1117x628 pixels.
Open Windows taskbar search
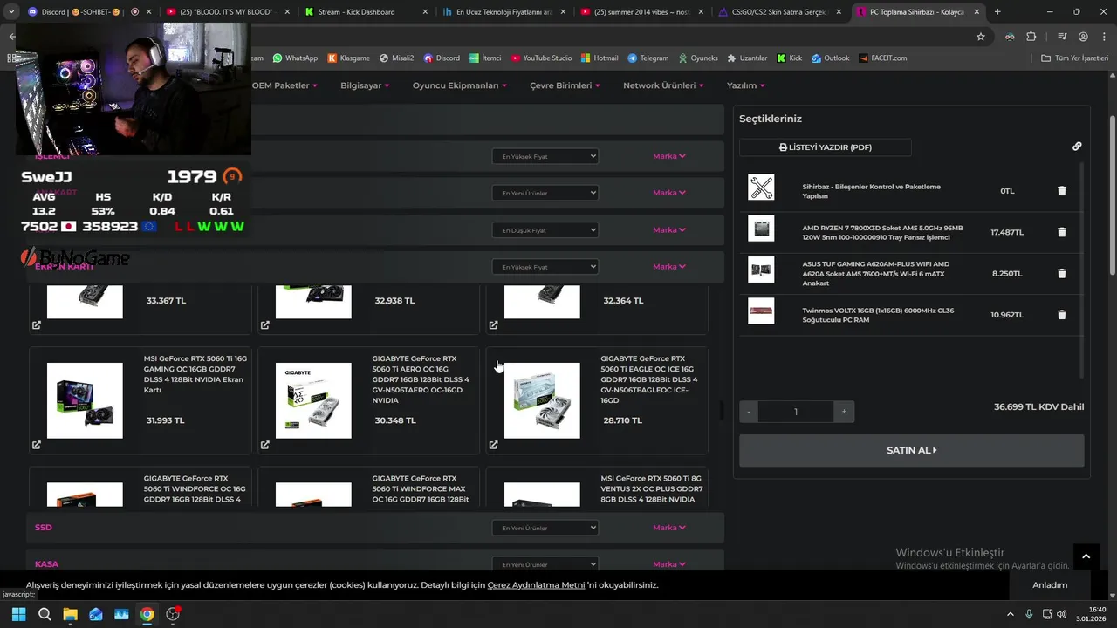(x=45, y=614)
